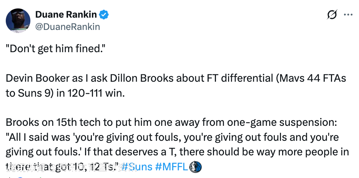Open the three-dot More options menu
The height and width of the screenshot is (178, 359).
(x=348, y=15)
